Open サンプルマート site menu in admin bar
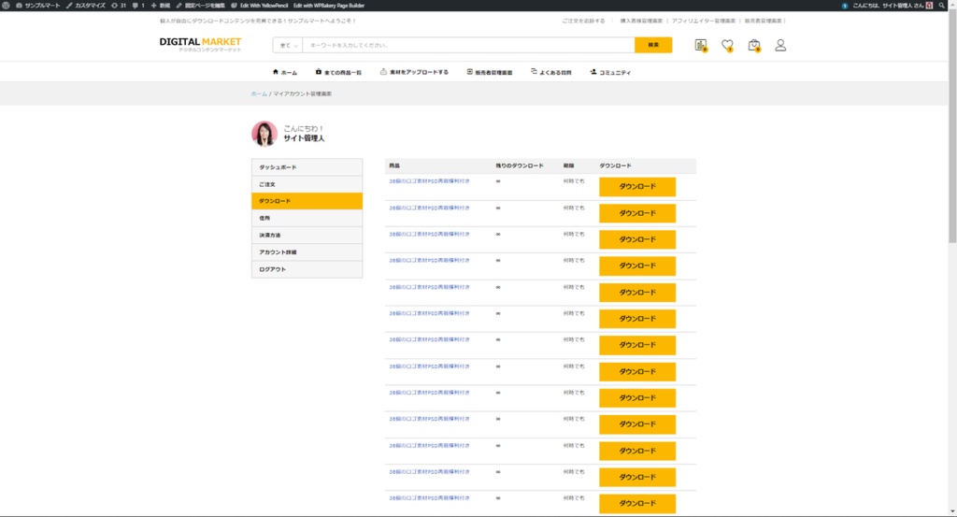The height and width of the screenshot is (517, 957). [x=37, y=6]
